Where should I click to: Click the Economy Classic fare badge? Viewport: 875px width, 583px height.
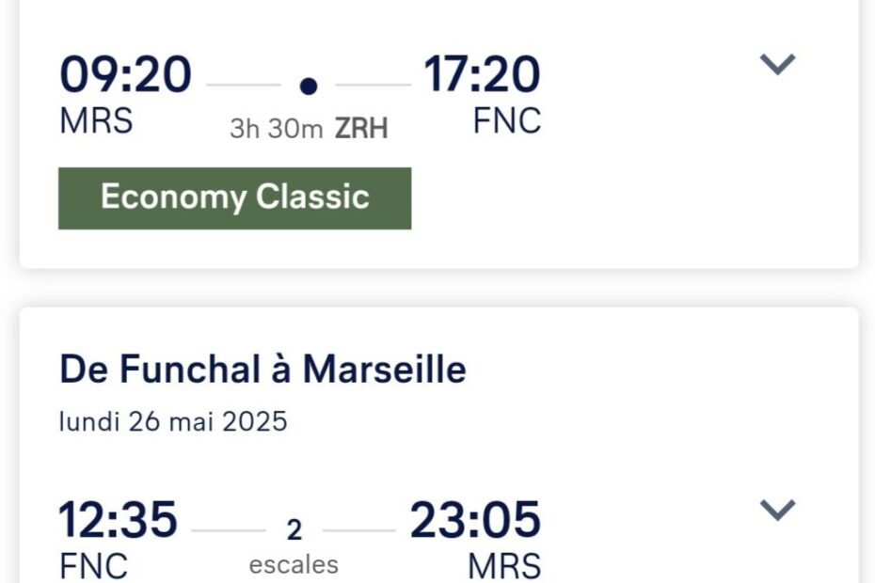tap(234, 197)
